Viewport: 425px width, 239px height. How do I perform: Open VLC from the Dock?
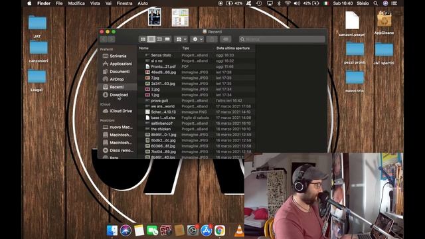tap(239, 230)
